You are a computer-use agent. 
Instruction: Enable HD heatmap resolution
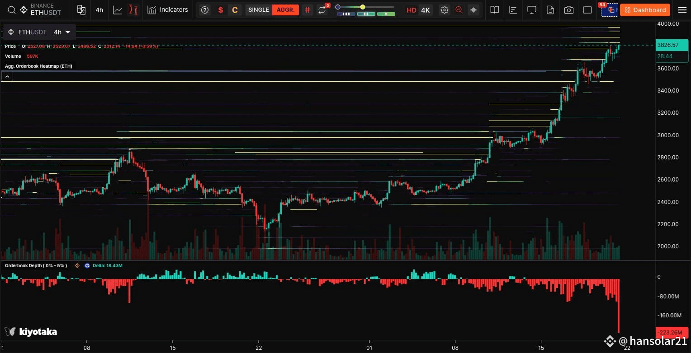412,10
